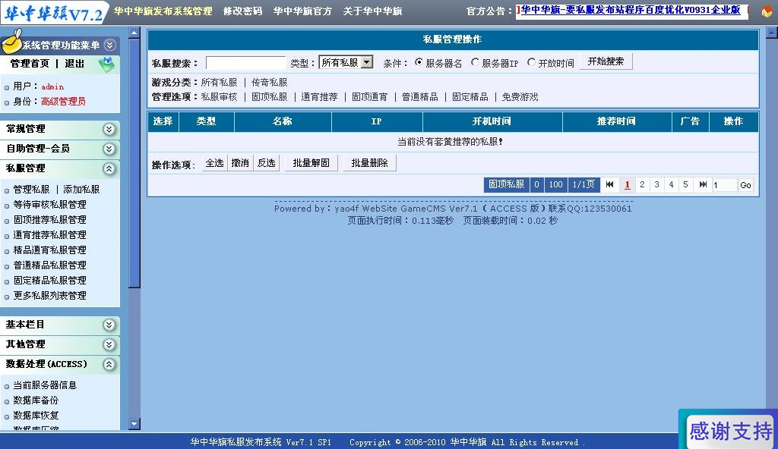
Task: Go to page 4
Action: coord(671,184)
